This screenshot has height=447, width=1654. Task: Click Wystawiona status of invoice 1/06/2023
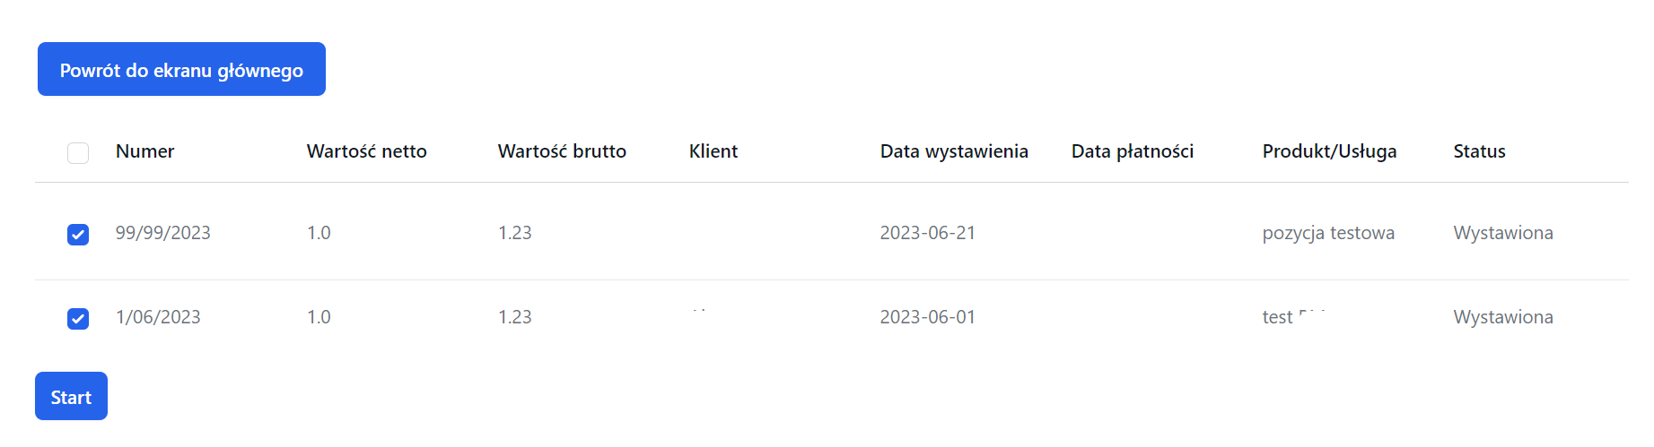click(1503, 317)
